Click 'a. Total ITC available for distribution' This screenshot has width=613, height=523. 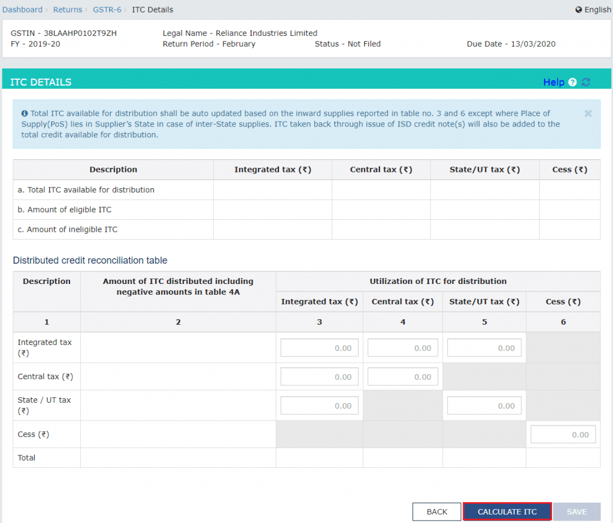86,190
